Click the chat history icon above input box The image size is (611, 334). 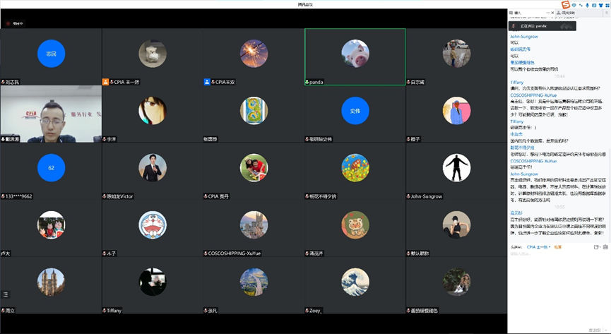point(605,247)
